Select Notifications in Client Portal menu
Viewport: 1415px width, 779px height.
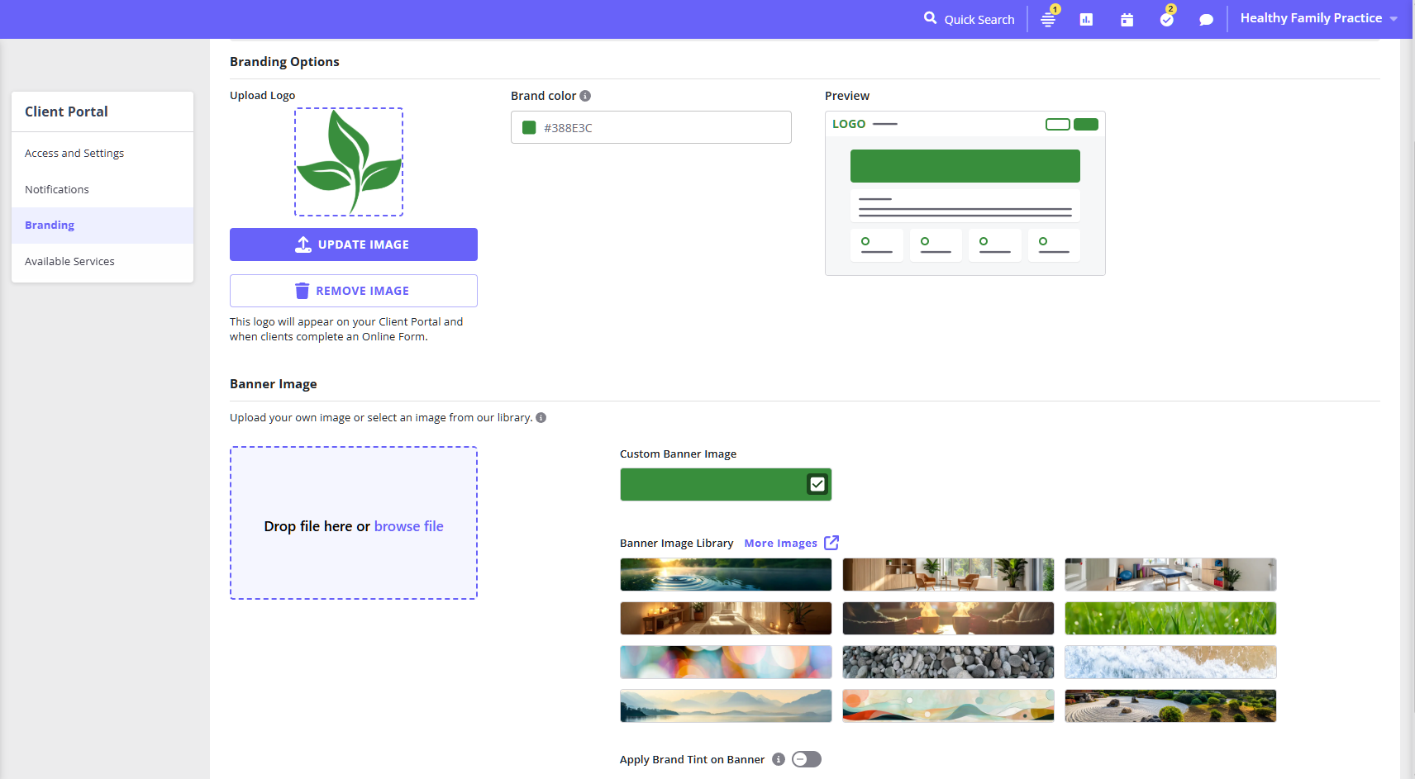pos(57,190)
